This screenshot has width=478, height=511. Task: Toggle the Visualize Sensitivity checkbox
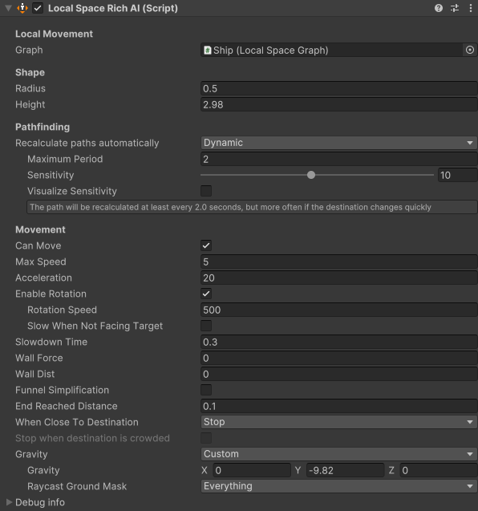point(206,191)
